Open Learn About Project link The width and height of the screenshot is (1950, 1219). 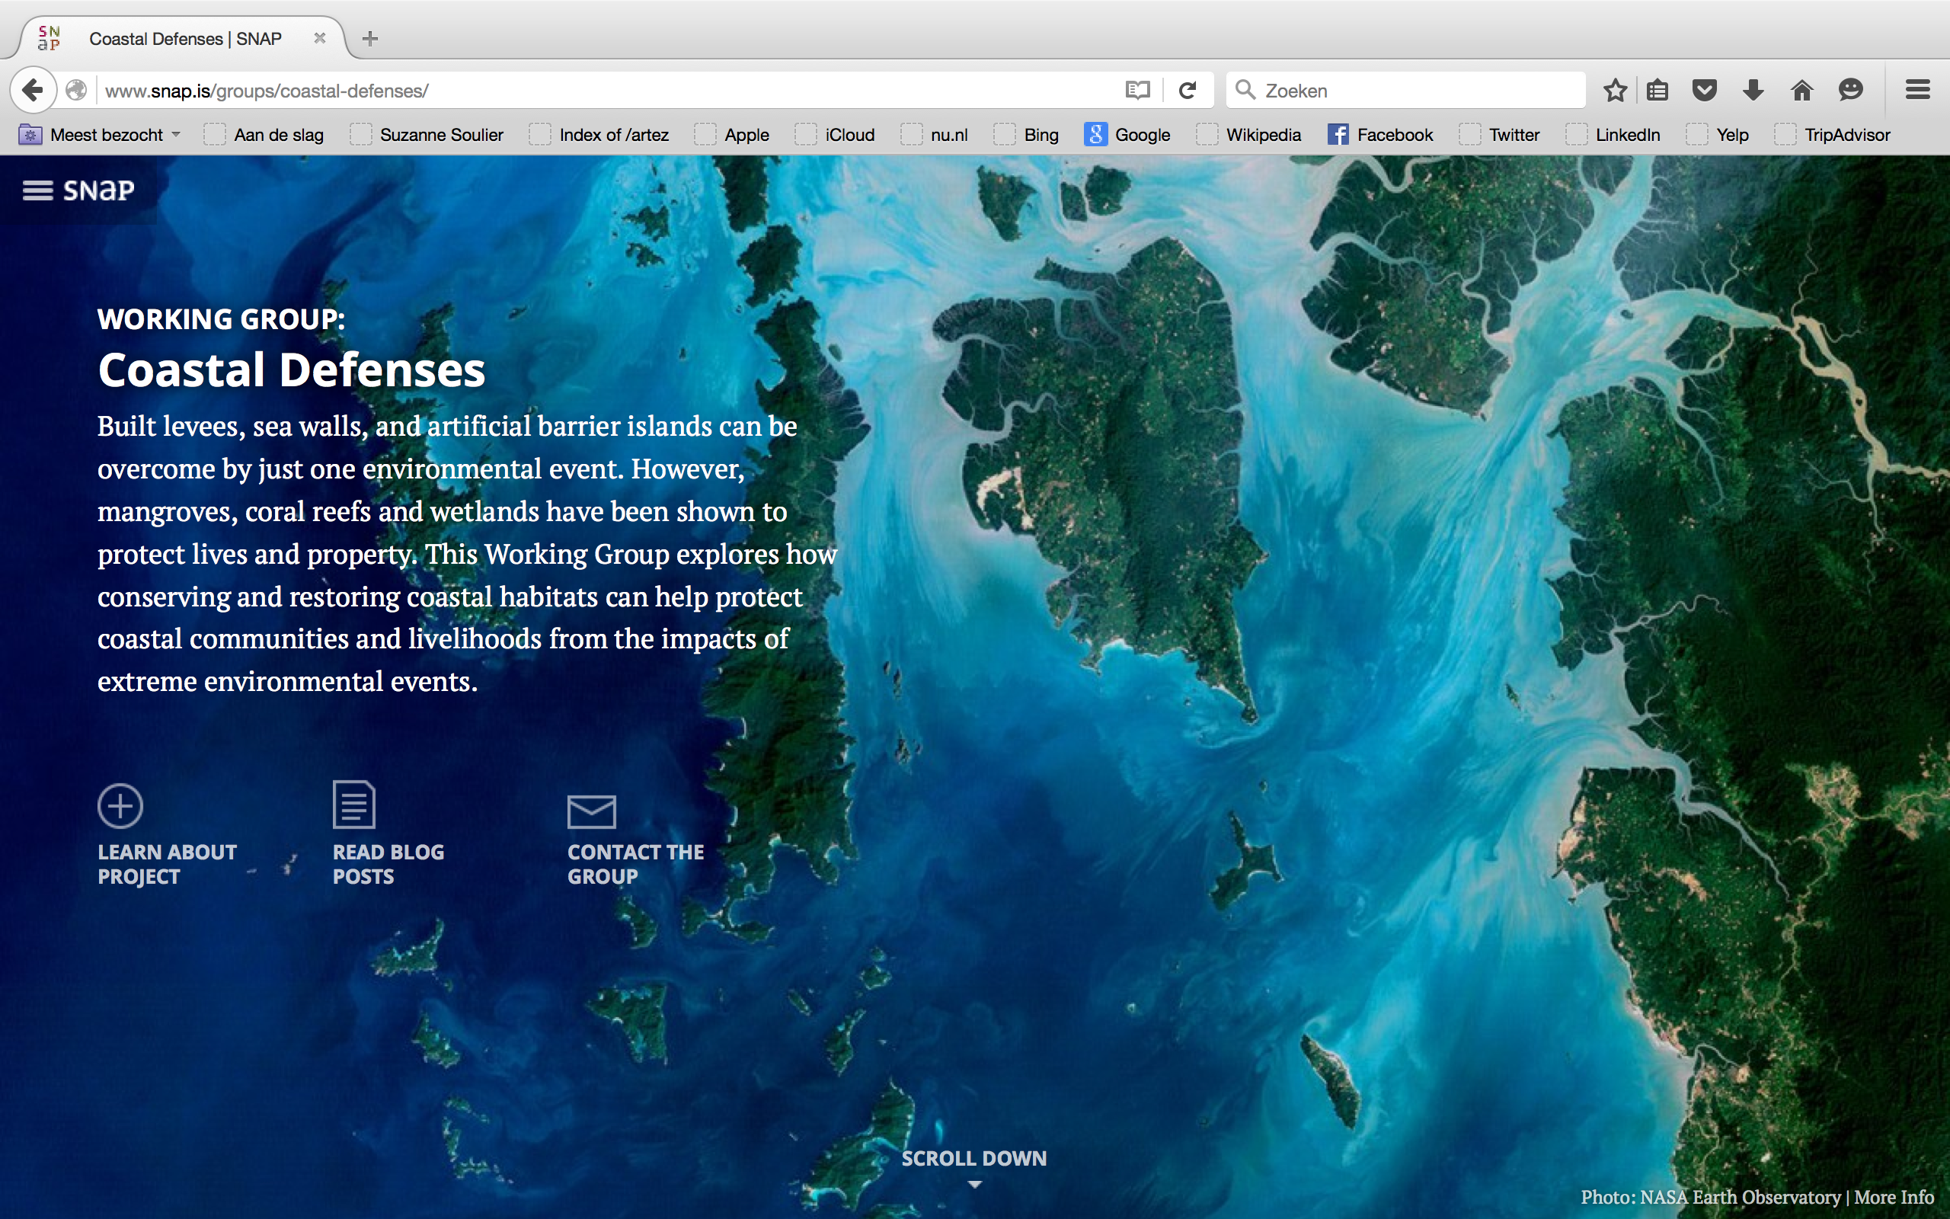(x=167, y=864)
